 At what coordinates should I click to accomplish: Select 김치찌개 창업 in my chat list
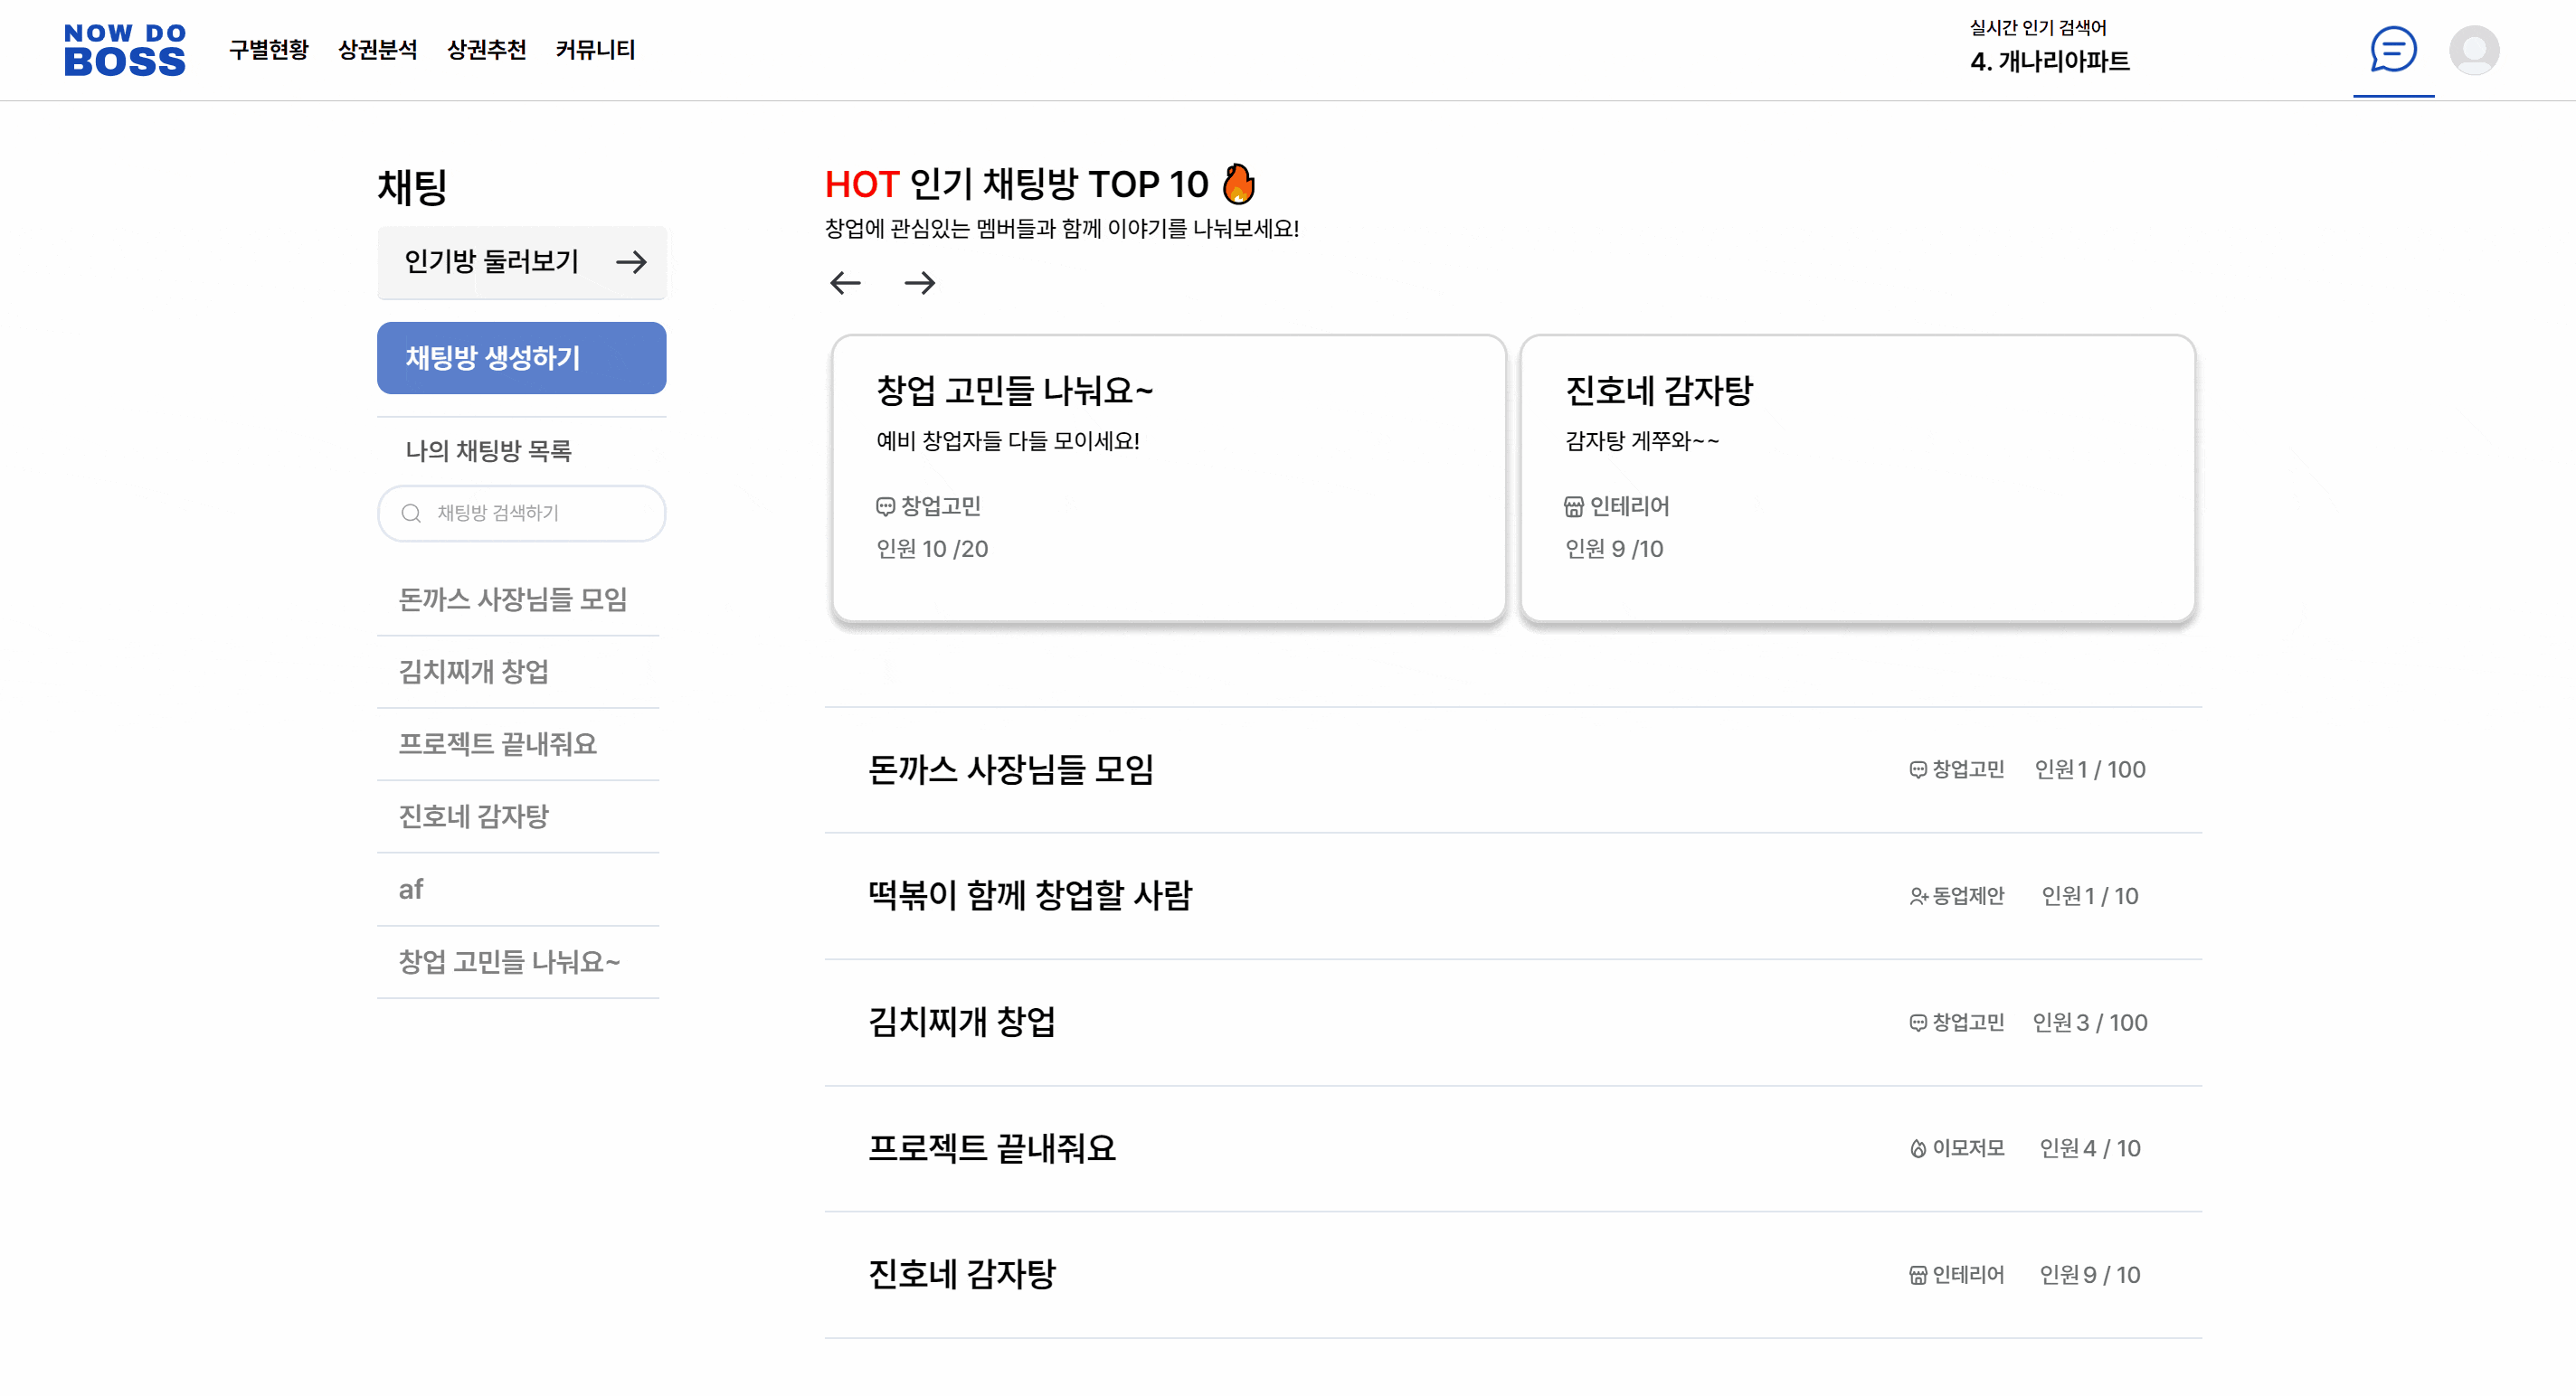click(474, 672)
